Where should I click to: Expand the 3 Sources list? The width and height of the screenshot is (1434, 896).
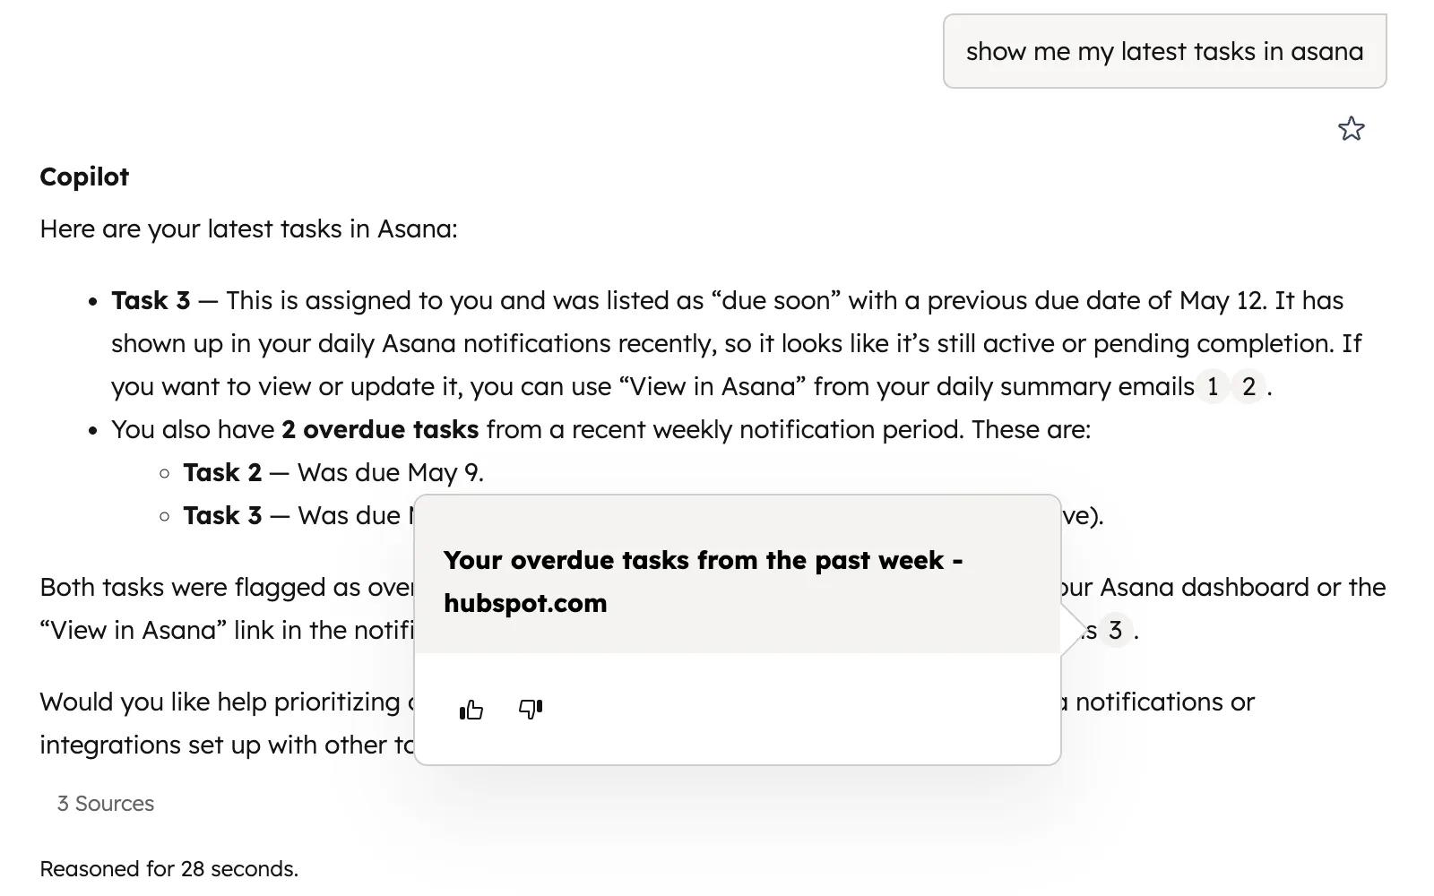(106, 804)
